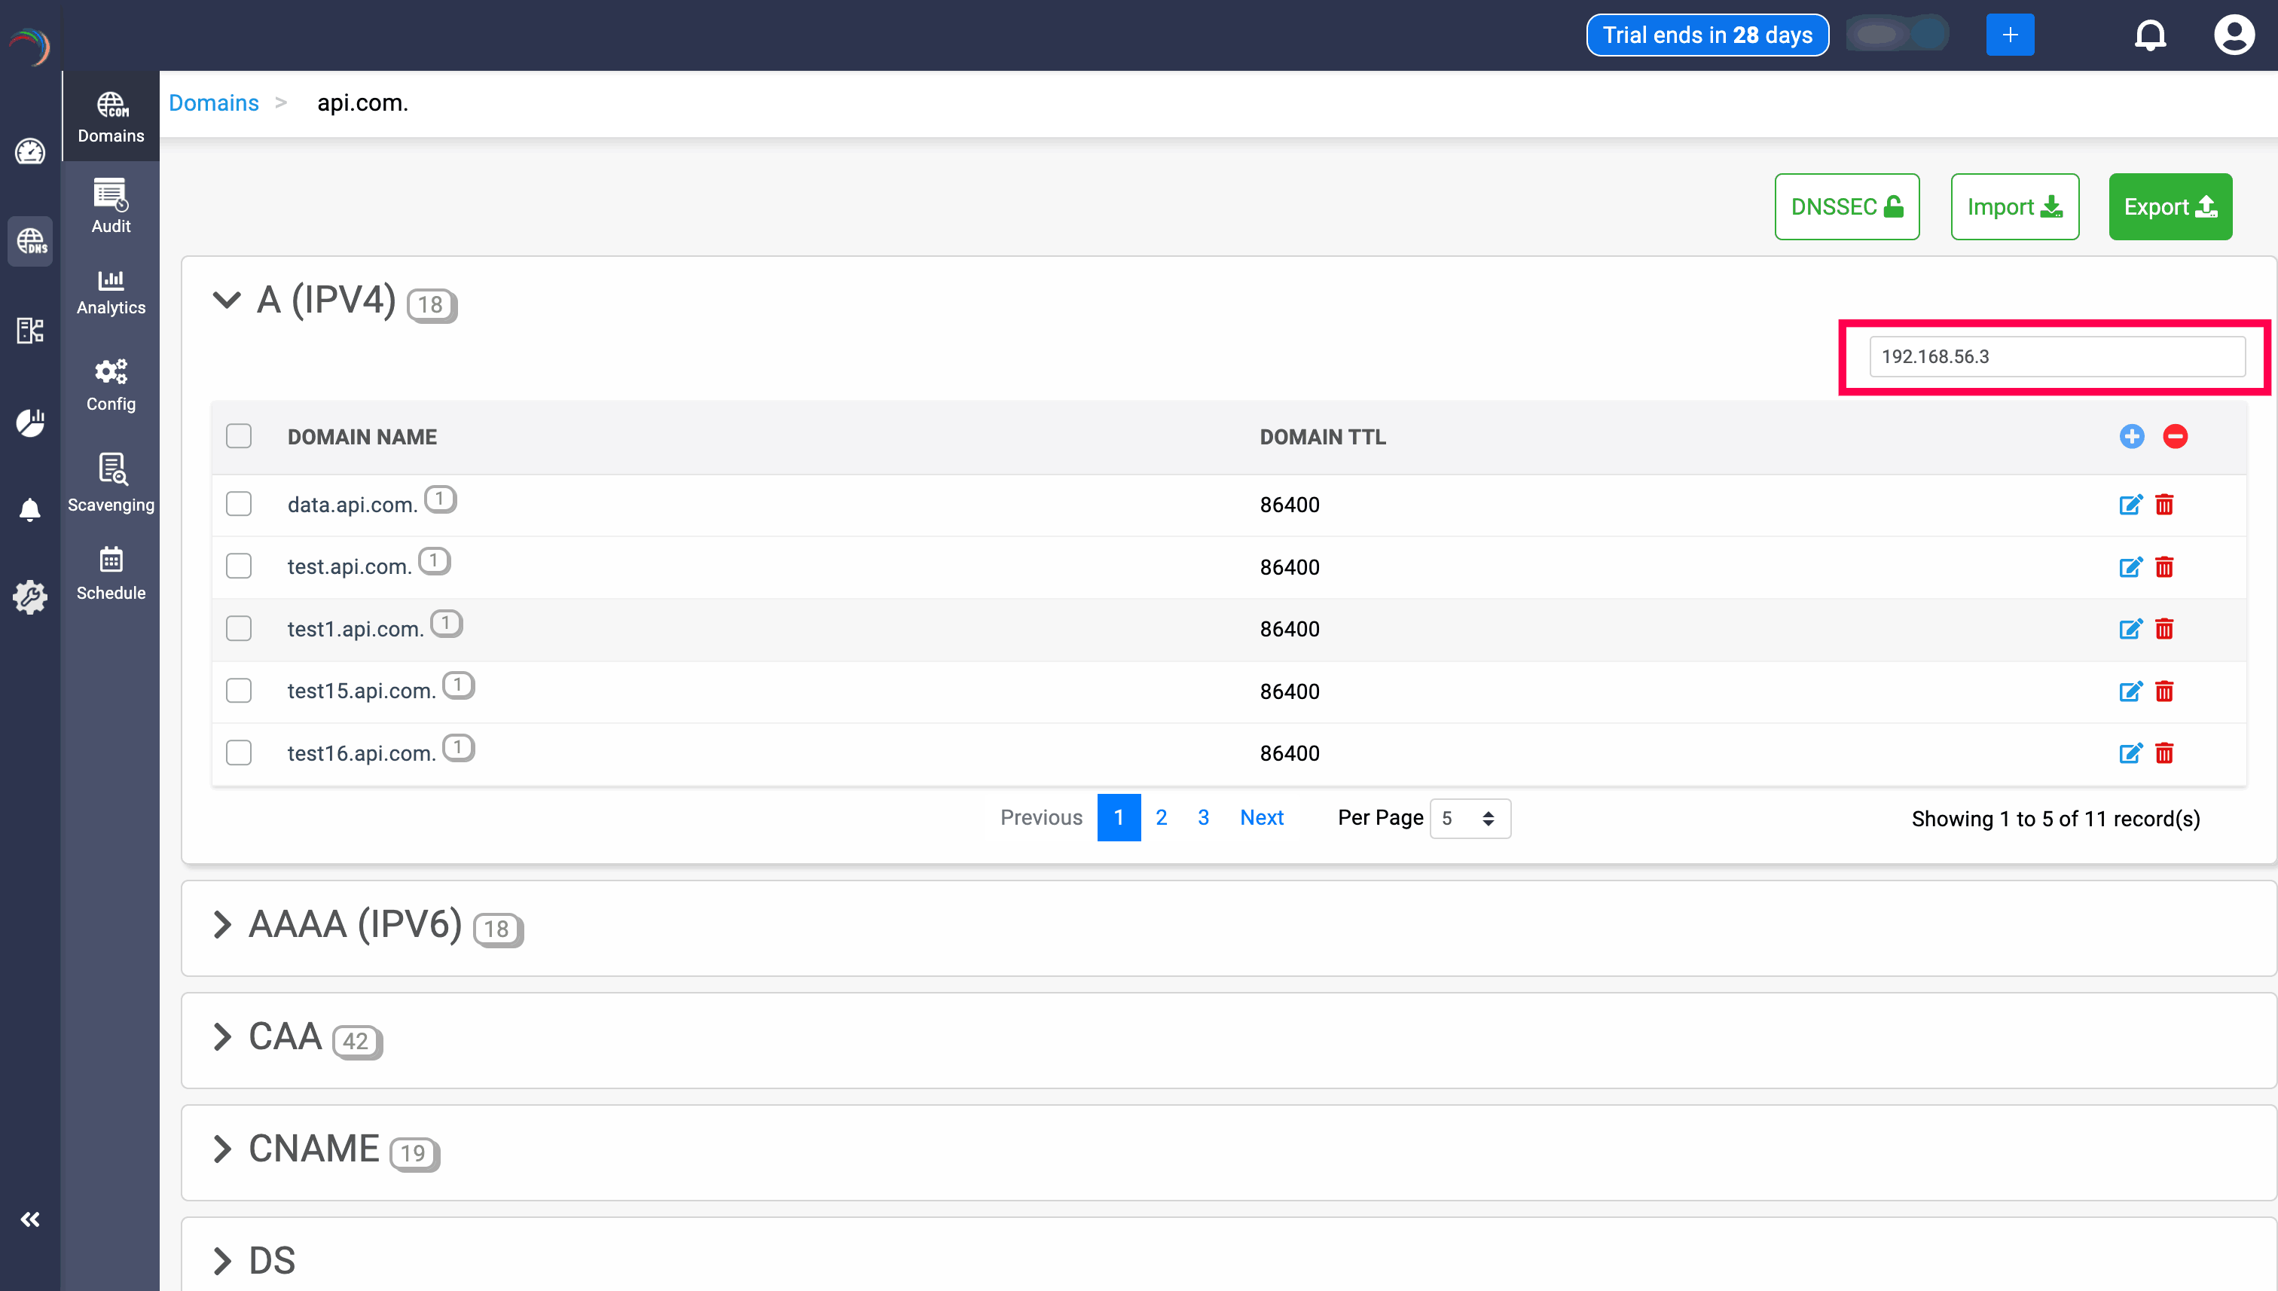
Task: Expand the CNAME records section
Action: coord(222,1148)
